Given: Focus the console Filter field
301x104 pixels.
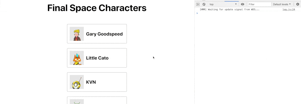Looking at the screenshot, I should click(x=260, y=4).
